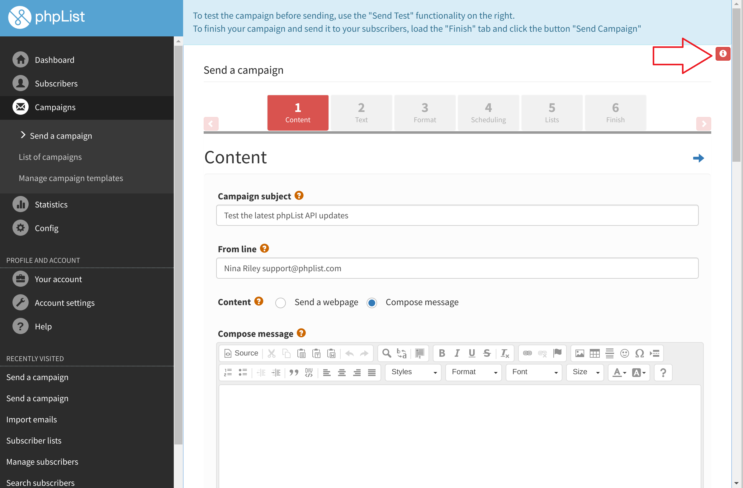Switch to the 4 Scheduling tab
The image size is (743, 488).
point(488,113)
